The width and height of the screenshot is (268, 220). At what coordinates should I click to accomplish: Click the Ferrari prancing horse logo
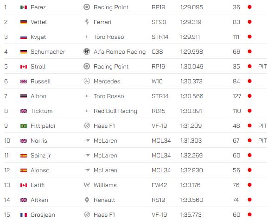pyautogui.click(x=87, y=22)
